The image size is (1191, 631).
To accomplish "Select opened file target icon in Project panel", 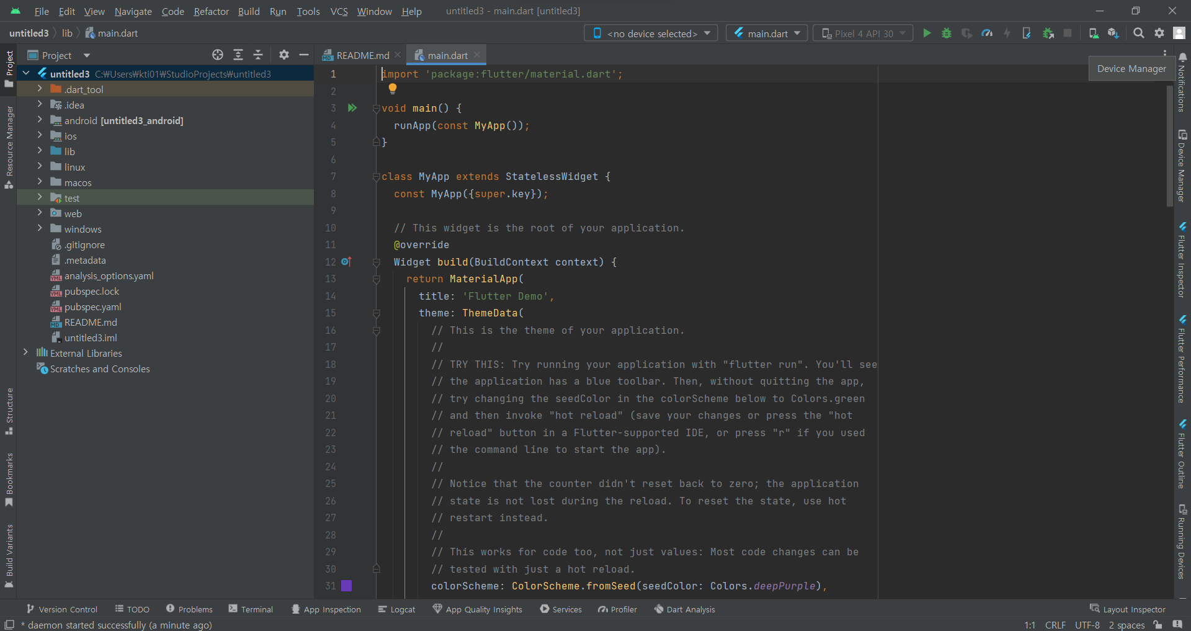I will (218, 55).
